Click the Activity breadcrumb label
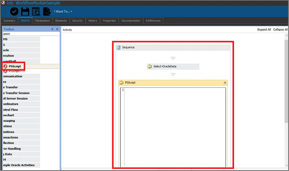This screenshot has height=171, width=289. pyautogui.click(x=67, y=30)
